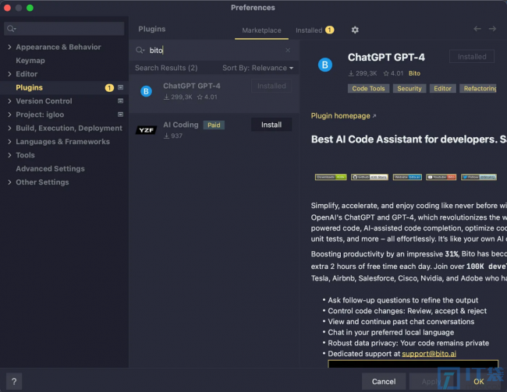The width and height of the screenshot is (507, 392).
Task: Expand Appearance & Behavior section
Action: pos(9,48)
